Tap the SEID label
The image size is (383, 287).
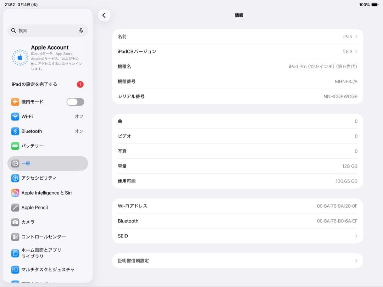tap(123, 236)
